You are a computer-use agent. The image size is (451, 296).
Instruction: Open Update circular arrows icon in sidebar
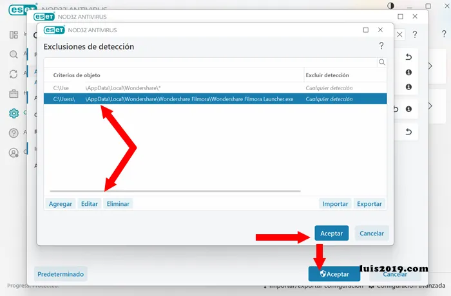(x=14, y=74)
